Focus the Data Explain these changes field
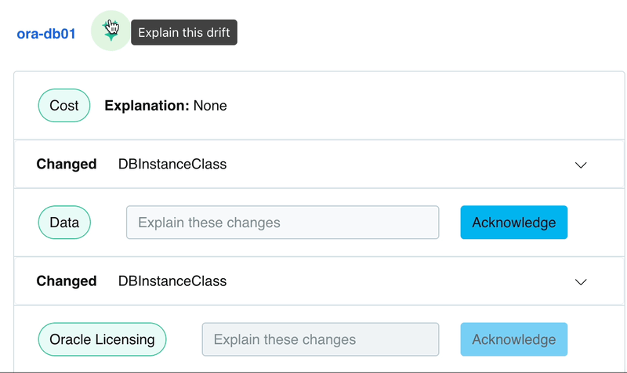 (x=282, y=223)
